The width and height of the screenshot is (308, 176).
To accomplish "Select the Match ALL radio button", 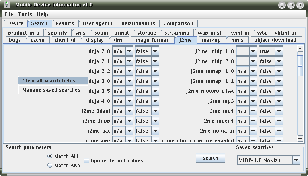I will click(x=50, y=156).
